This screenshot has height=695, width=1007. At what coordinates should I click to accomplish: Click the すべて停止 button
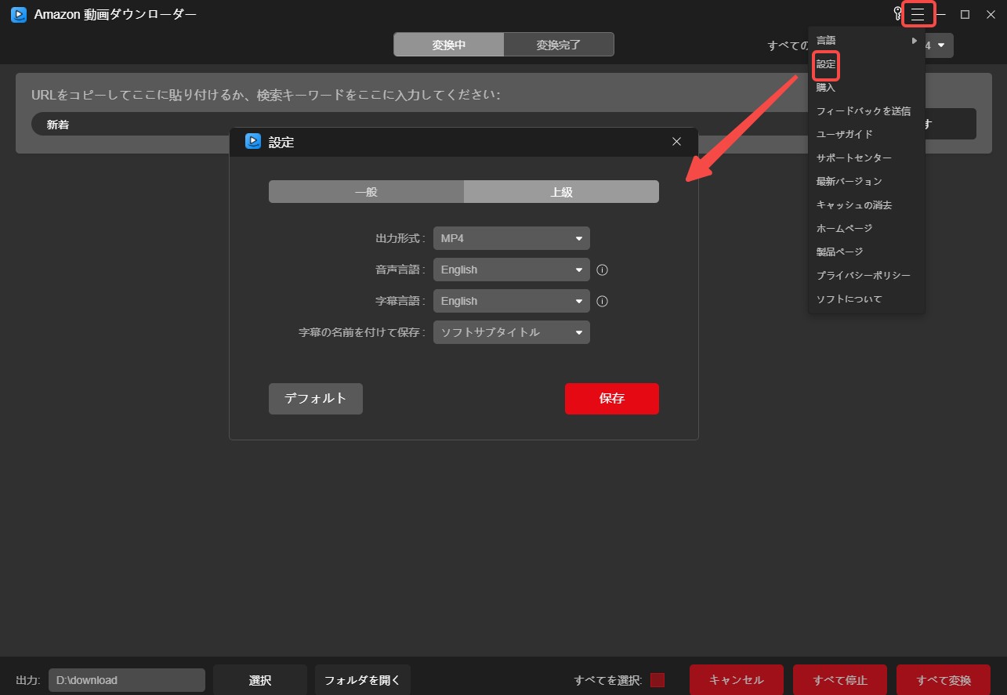(x=840, y=680)
